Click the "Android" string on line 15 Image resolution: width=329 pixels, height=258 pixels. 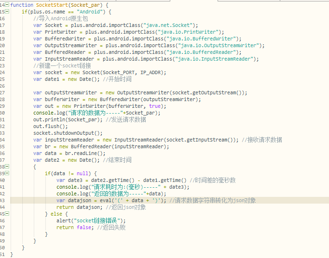tap(91, 12)
